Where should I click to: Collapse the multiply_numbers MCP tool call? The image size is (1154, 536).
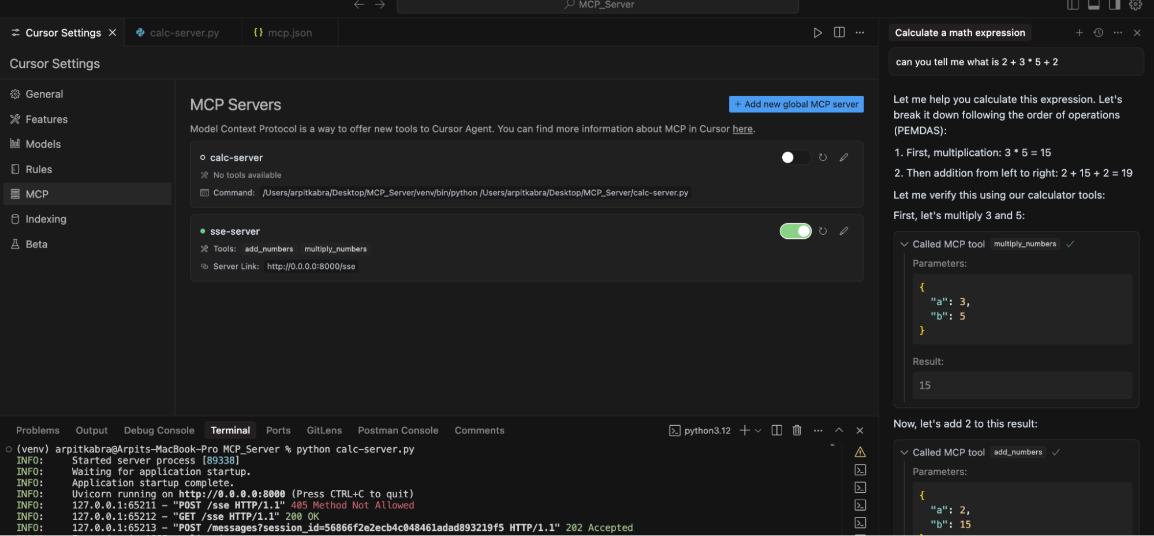(x=905, y=243)
